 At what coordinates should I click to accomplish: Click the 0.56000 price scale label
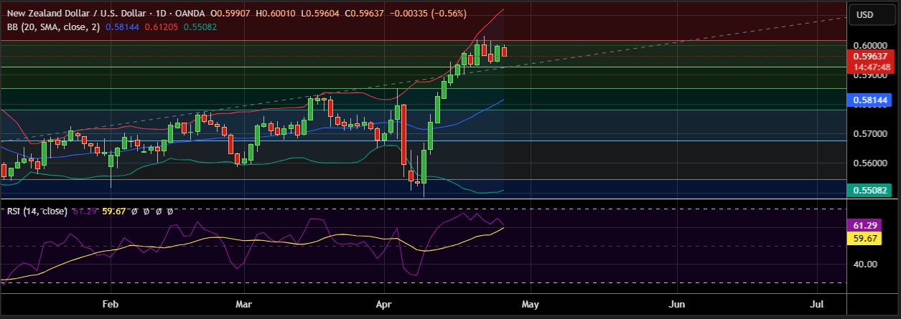tap(872, 163)
